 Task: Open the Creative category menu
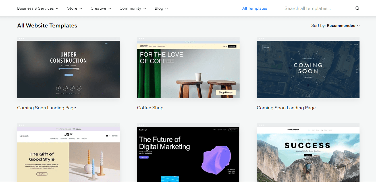tap(101, 8)
